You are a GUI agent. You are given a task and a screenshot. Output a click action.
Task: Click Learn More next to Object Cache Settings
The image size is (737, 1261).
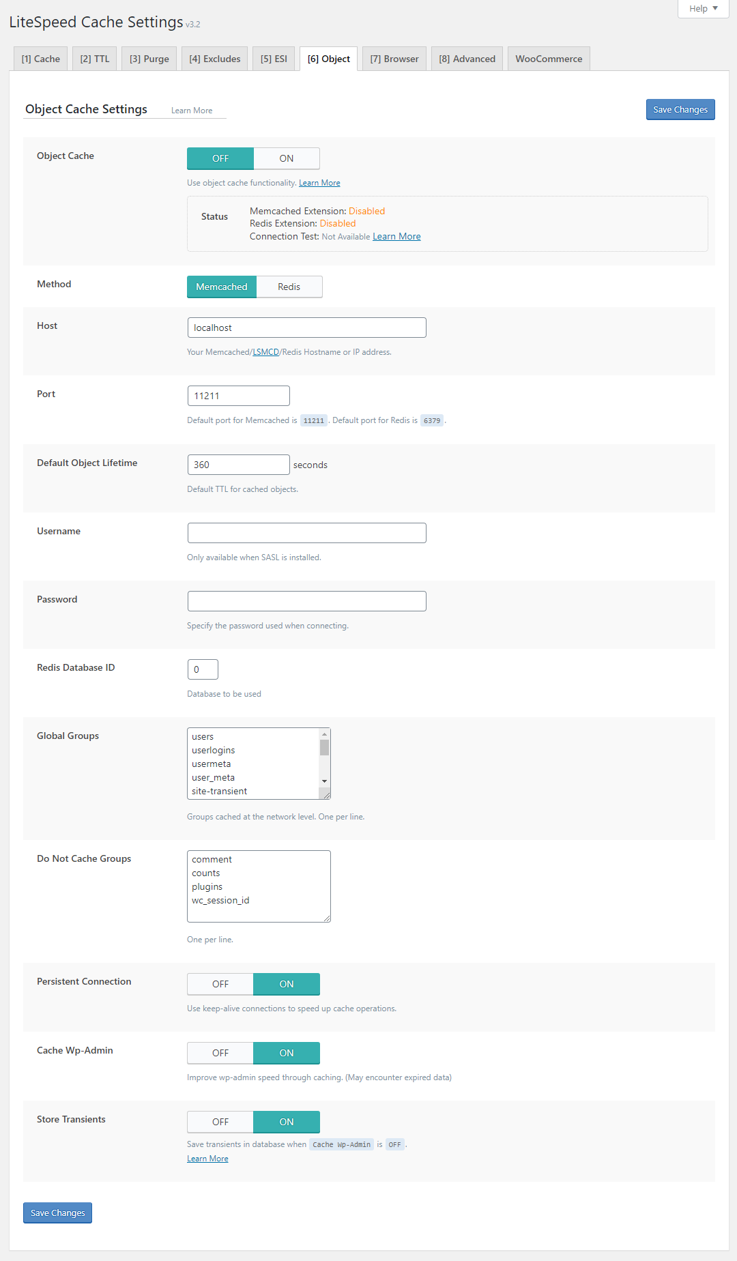point(192,110)
